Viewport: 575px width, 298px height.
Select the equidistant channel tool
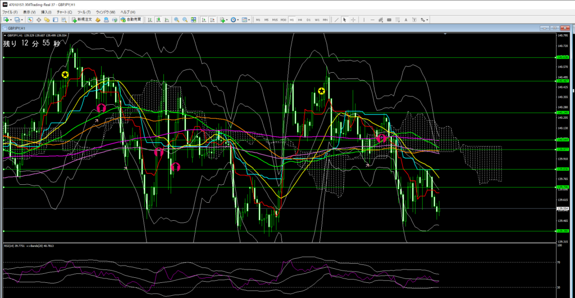point(381,20)
